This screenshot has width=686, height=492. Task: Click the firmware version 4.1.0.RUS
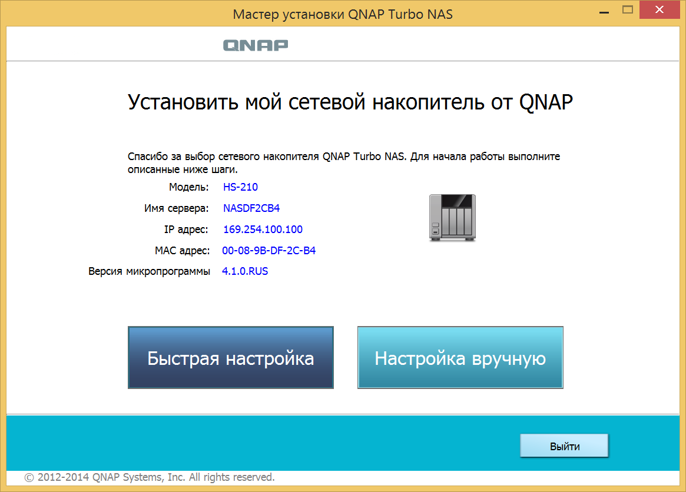click(x=245, y=271)
